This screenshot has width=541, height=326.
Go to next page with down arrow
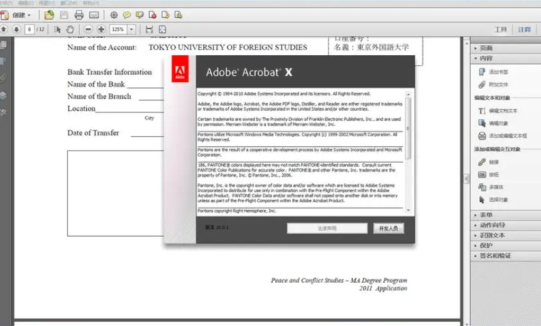(x=16, y=30)
